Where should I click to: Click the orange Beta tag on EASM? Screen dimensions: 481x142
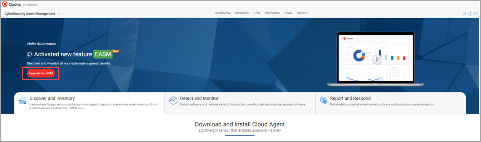point(116,51)
